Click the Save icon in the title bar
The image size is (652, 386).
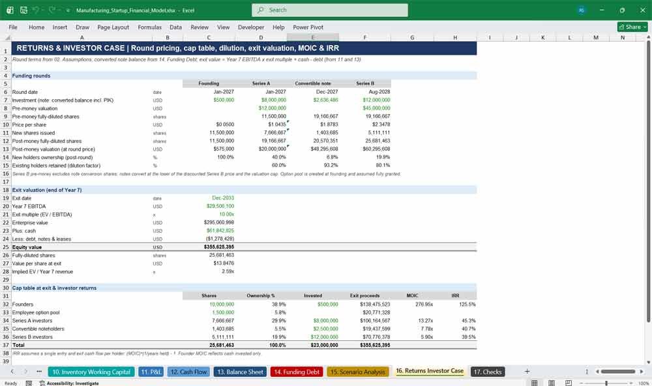(23, 10)
